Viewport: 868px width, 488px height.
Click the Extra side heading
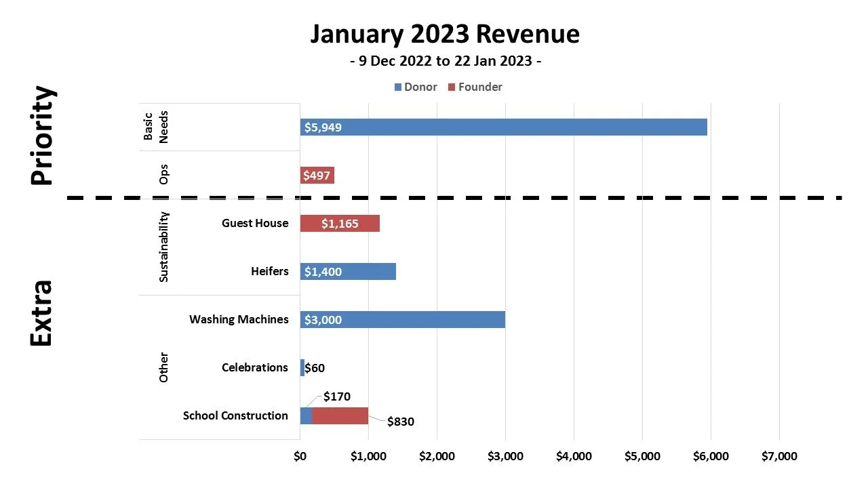coord(42,313)
